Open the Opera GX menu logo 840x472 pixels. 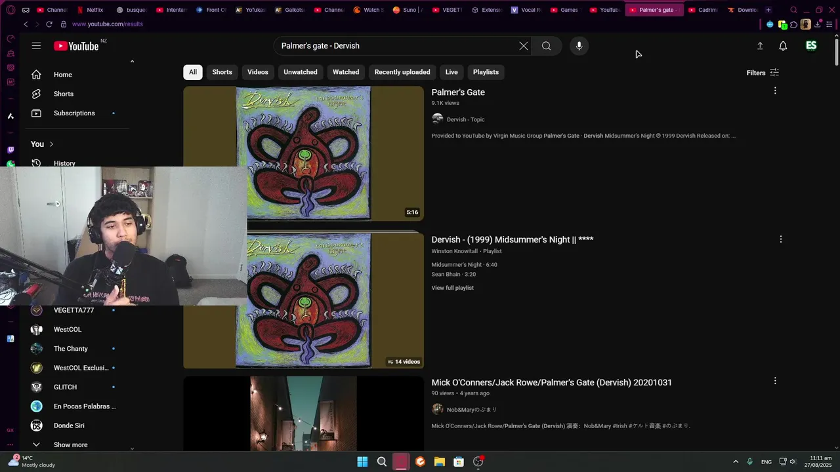click(x=10, y=10)
